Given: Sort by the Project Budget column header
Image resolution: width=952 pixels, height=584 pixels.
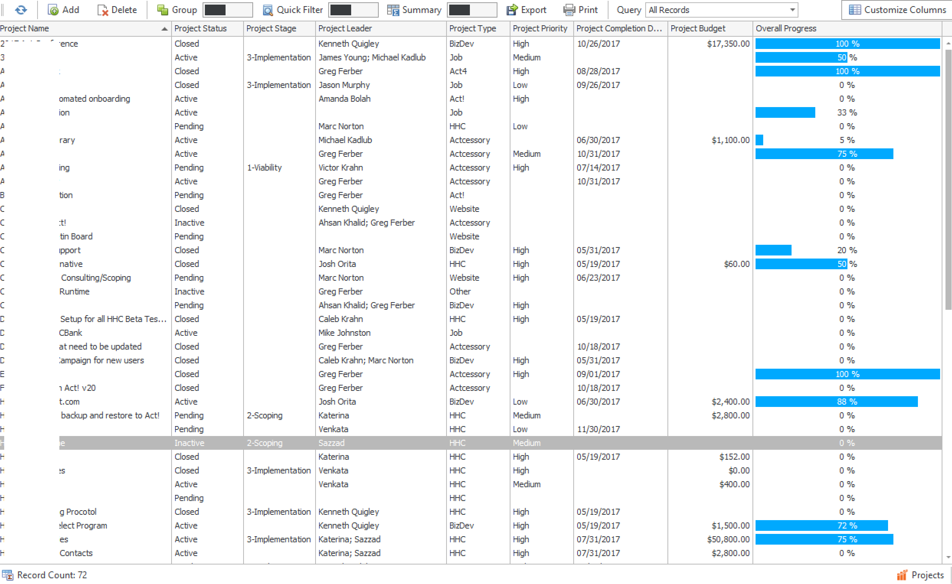Looking at the screenshot, I should (x=710, y=29).
